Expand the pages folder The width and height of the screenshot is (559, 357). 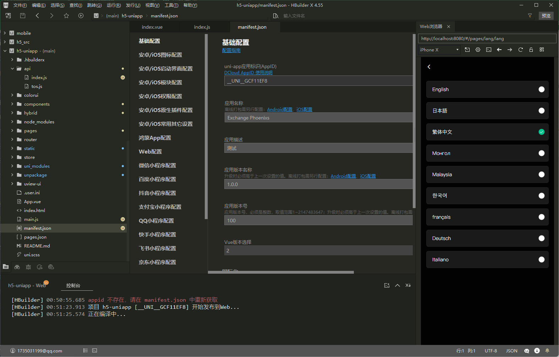point(12,130)
